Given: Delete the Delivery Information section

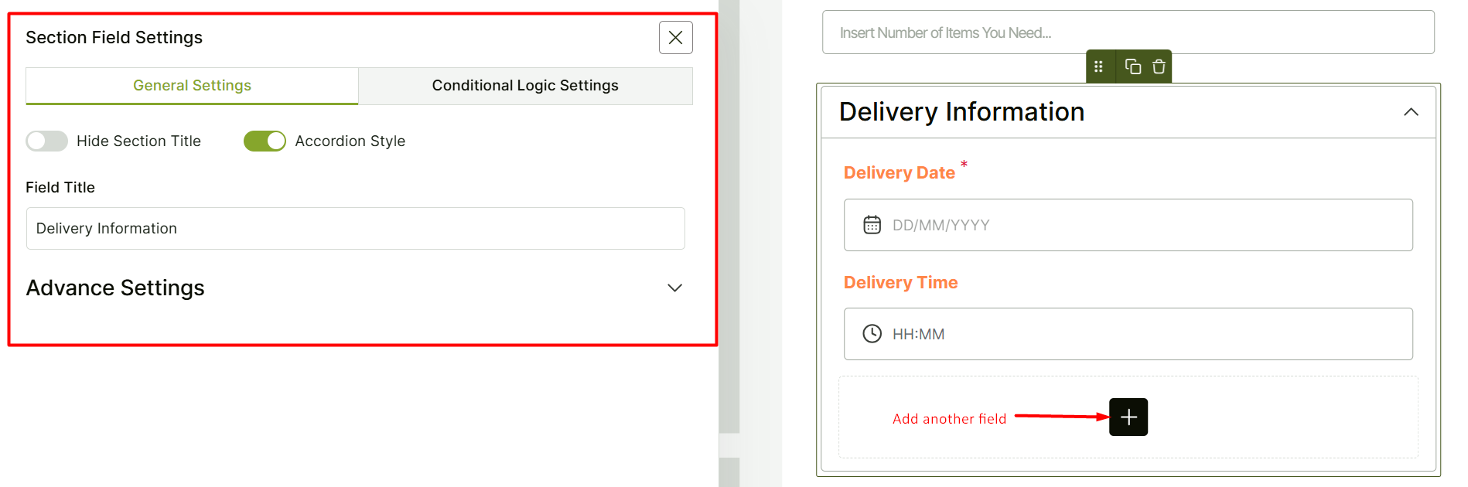Looking at the screenshot, I should click(x=1159, y=66).
